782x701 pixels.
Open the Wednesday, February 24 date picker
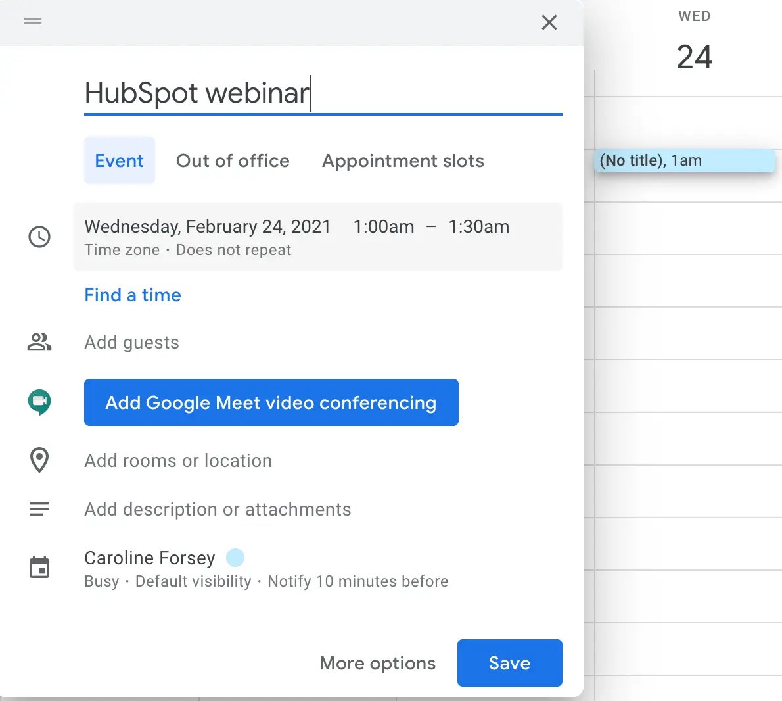click(208, 227)
